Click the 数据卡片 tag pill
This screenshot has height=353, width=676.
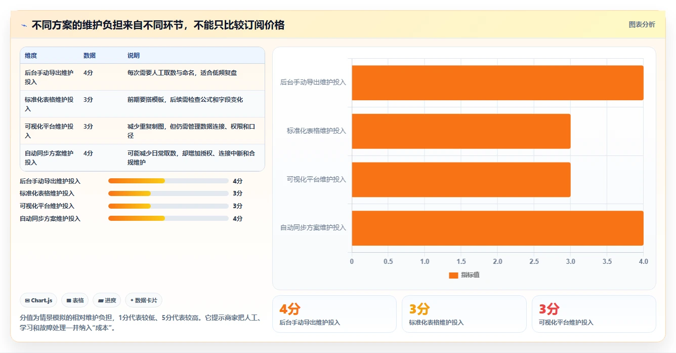click(x=144, y=300)
